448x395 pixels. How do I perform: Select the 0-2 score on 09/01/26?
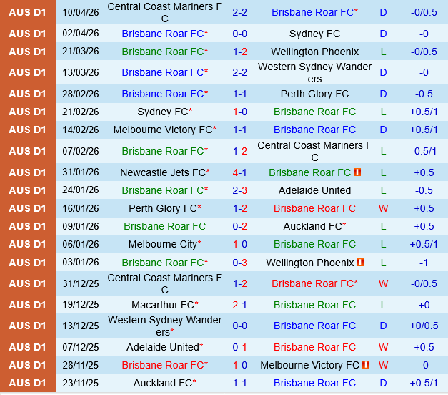click(x=239, y=226)
